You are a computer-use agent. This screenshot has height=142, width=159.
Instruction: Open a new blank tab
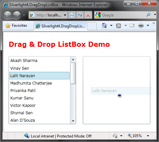[x=92, y=26]
